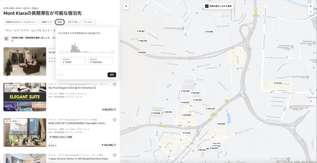Image resolution: width=317 pixels, height=163 pixels.
Task: Open Sky Pool Elegant Suite @ Sri Hartamas title
Action: [x=72, y=88]
